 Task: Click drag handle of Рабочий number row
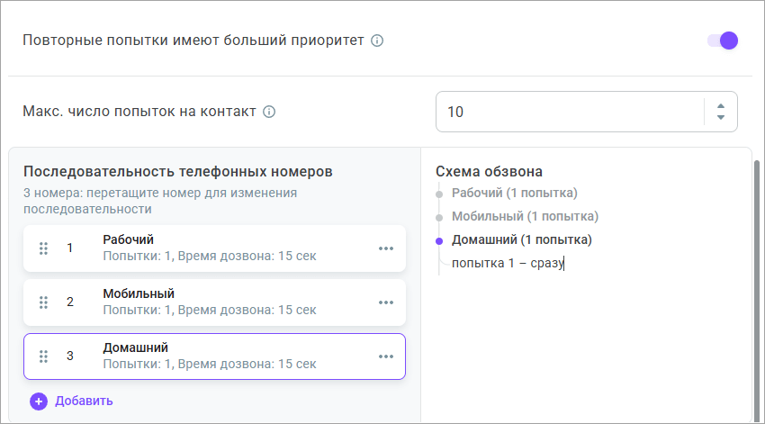[43, 248]
